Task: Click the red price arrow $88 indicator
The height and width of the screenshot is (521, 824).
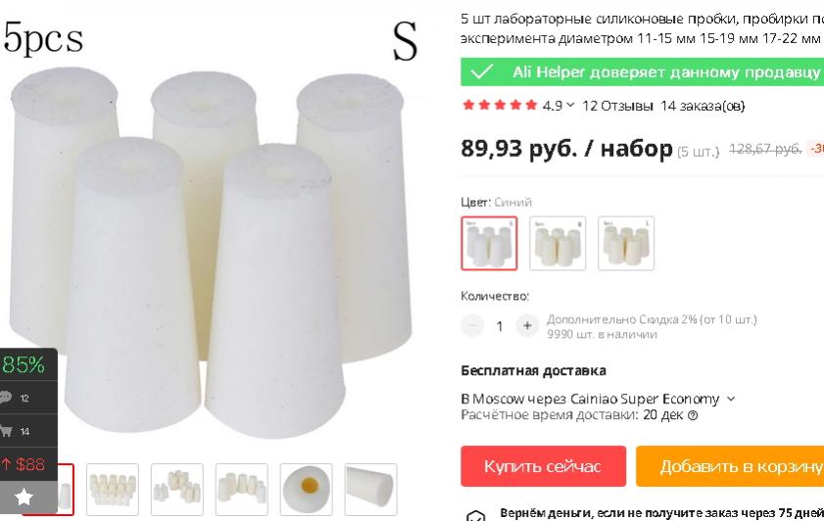Action: click(x=24, y=464)
